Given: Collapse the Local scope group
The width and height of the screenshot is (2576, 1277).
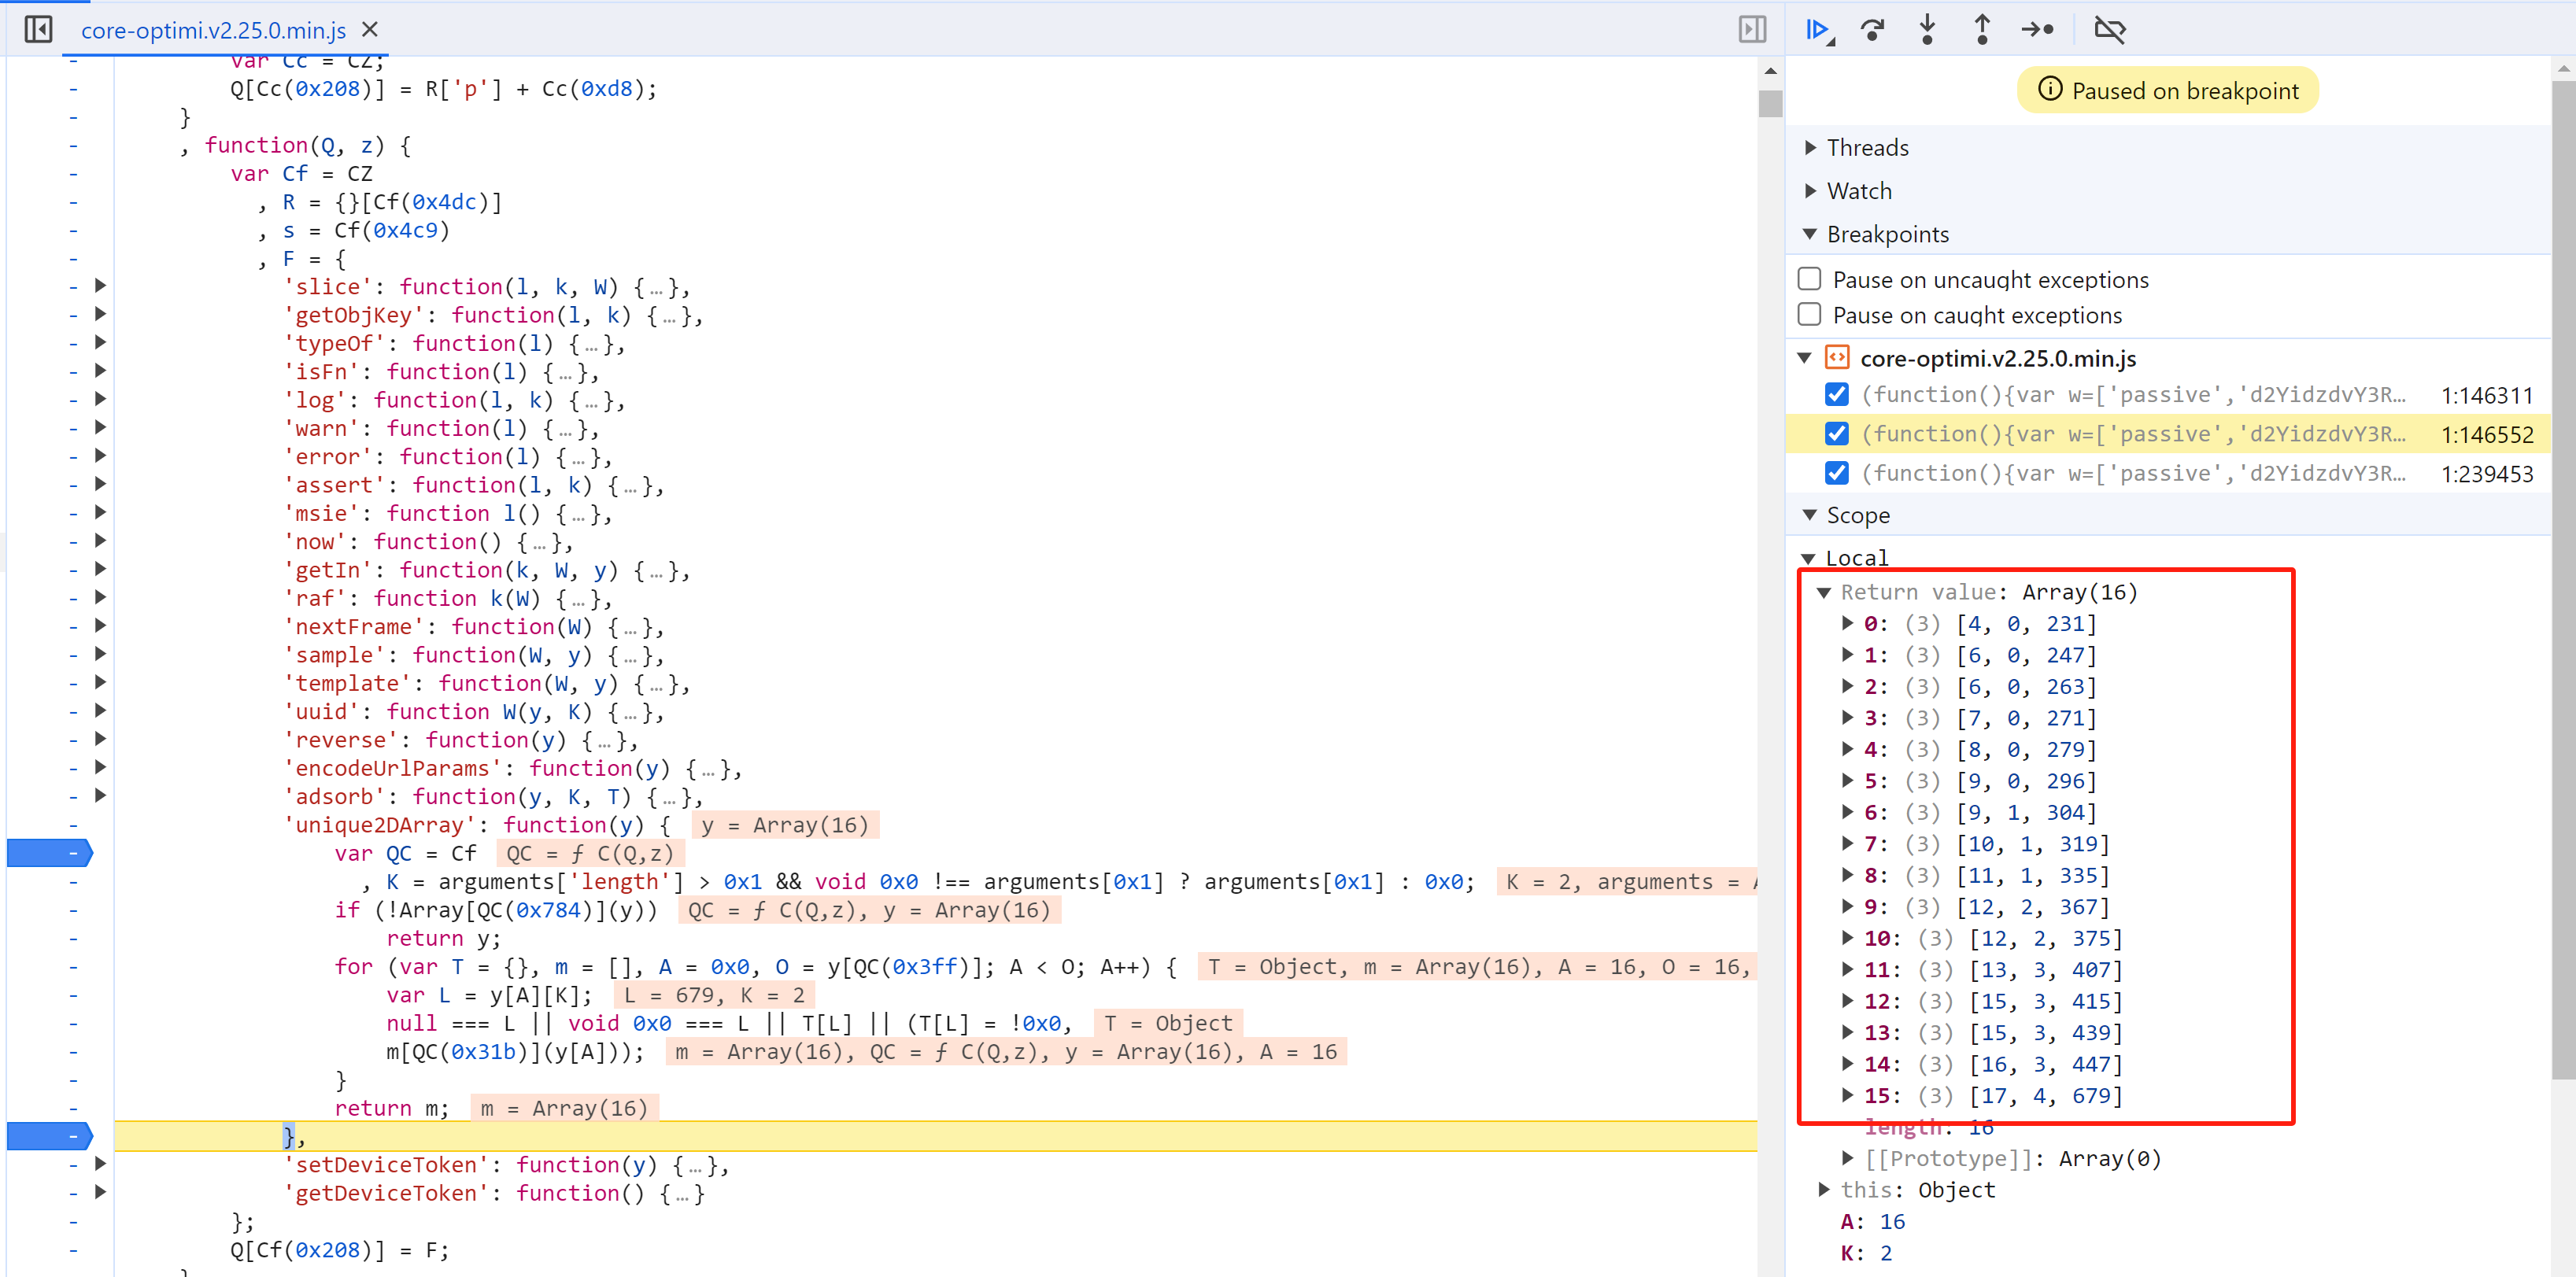Looking at the screenshot, I should click(1808, 558).
